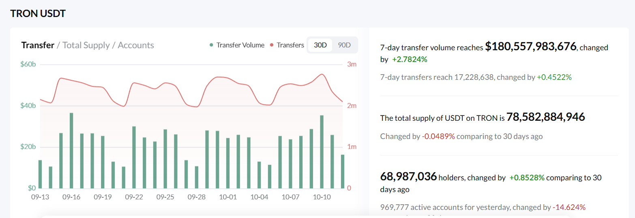Click the red Transfers legend dot
The width and height of the screenshot is (635, 218).
tap(272, 45)
